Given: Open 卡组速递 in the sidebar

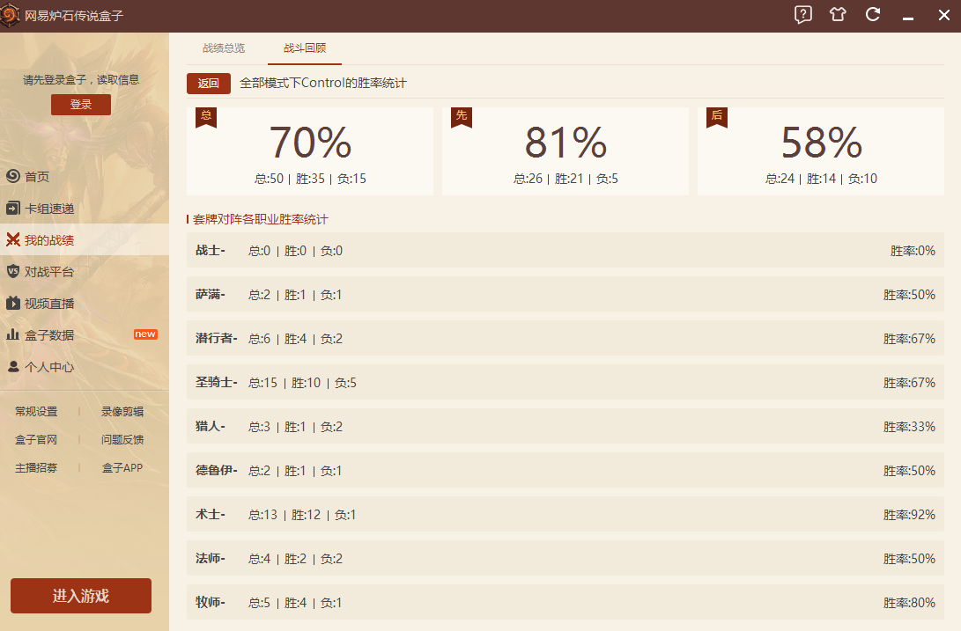Looking at the screenshot, I should click(x=49, y=209).
